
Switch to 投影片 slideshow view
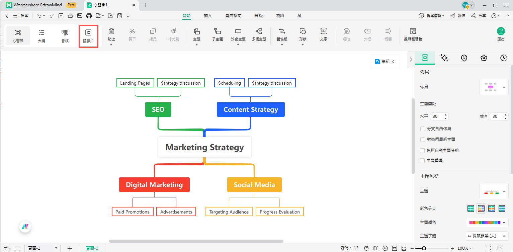coord(88,36)
